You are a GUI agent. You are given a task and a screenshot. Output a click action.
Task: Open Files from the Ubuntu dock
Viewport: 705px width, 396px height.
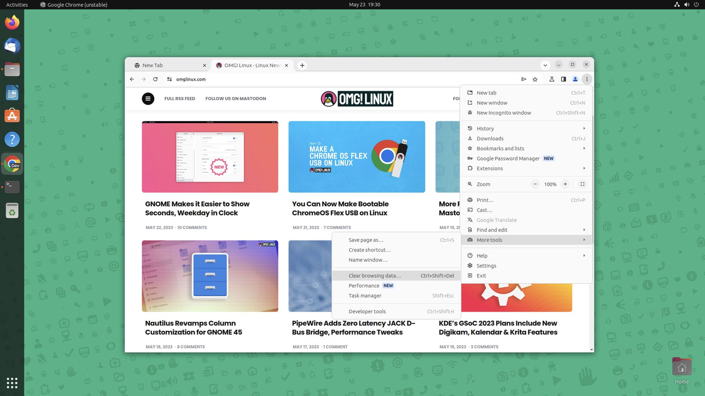(12, 69)
